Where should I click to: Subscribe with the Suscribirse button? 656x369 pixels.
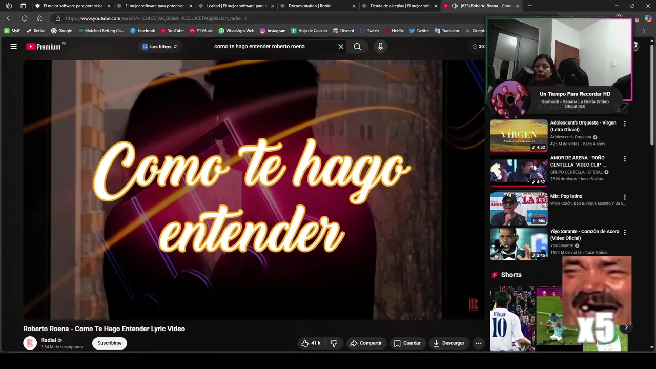point(110,343)
